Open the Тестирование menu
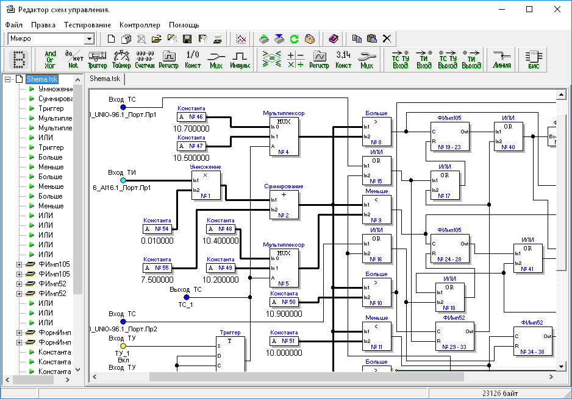 click(87, 25)
